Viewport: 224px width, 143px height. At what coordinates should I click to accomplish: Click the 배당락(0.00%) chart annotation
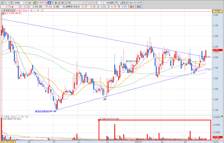click(x=133, y=61)
